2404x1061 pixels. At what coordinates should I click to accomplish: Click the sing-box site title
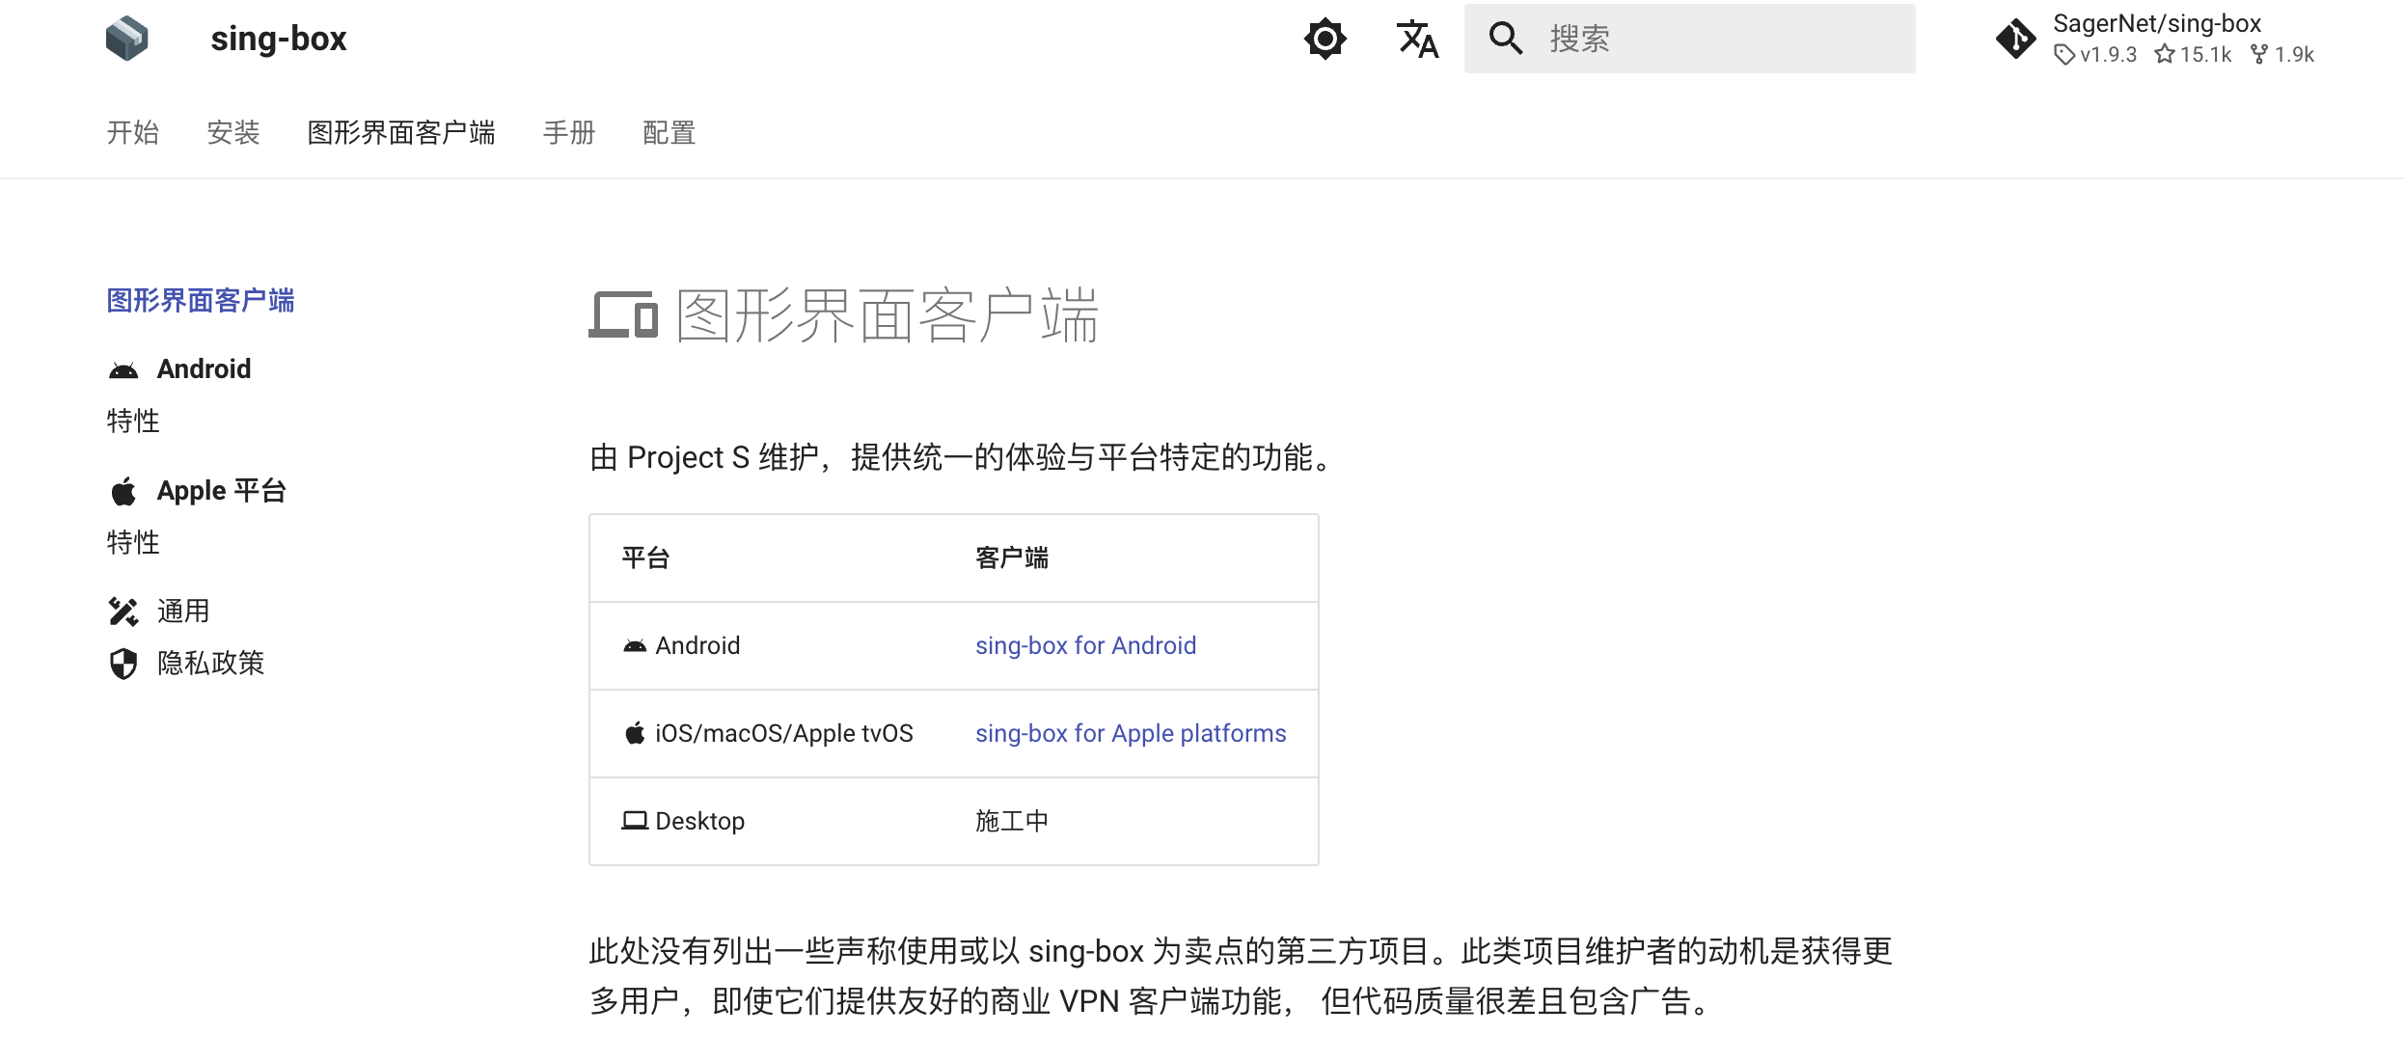pyautogui.click(x=279, y=39)
